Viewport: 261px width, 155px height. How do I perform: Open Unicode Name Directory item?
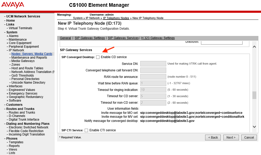coord(28,83)
